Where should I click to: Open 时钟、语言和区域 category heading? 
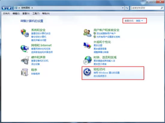(x=105, y=57)
